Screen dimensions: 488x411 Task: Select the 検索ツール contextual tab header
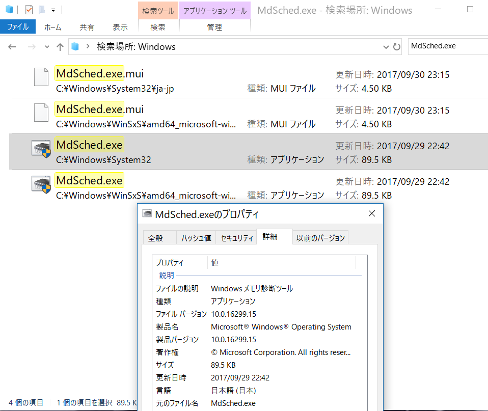[x=158, y=11]
